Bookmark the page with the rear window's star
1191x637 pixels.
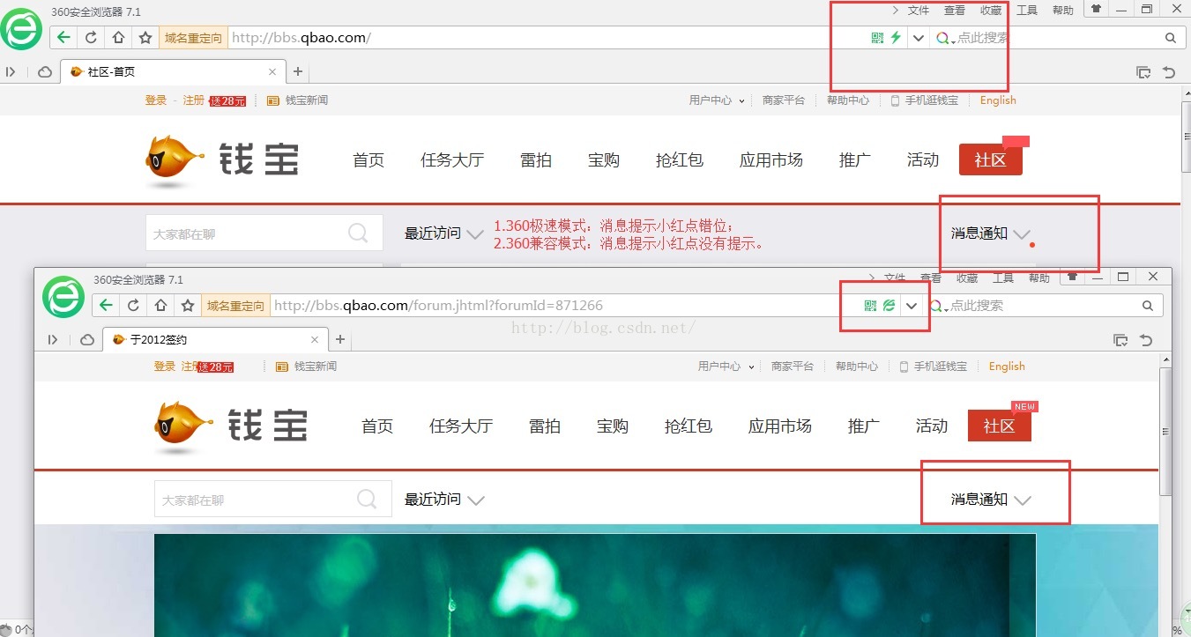click(145, 37)
